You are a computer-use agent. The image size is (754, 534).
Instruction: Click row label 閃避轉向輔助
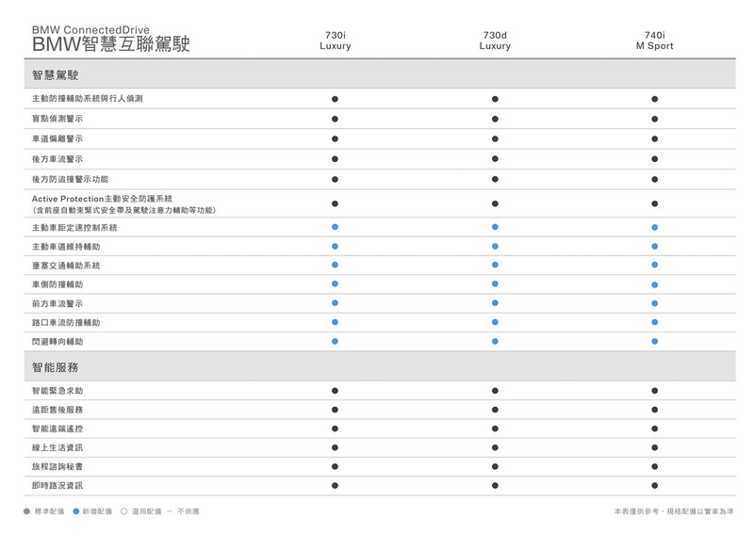click(57, 342)
